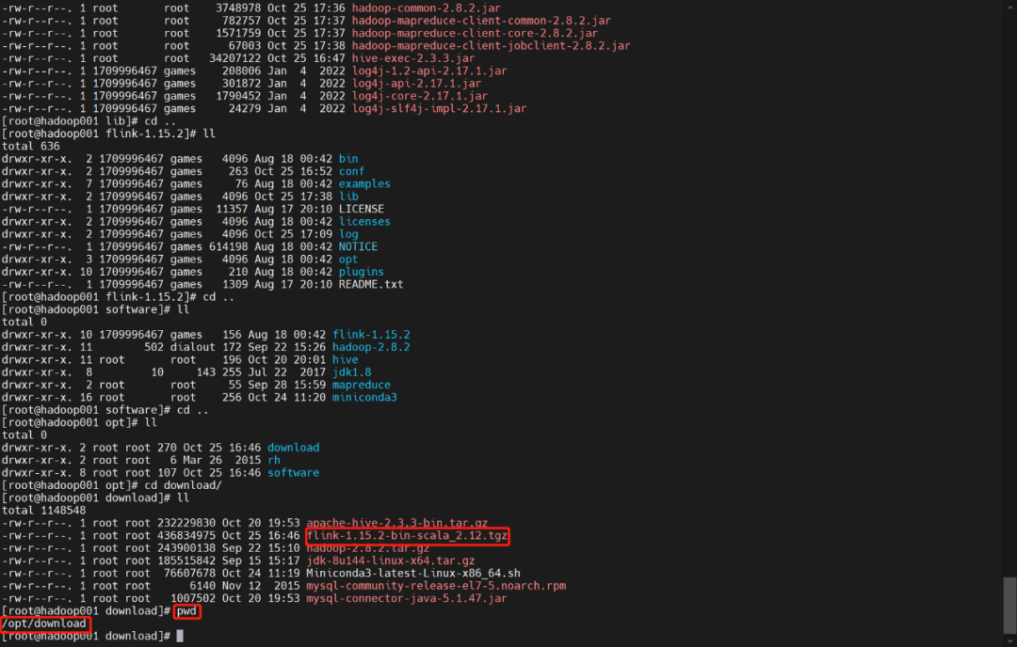Click the jdk1.8 directory entry

[x=351, y=372]
